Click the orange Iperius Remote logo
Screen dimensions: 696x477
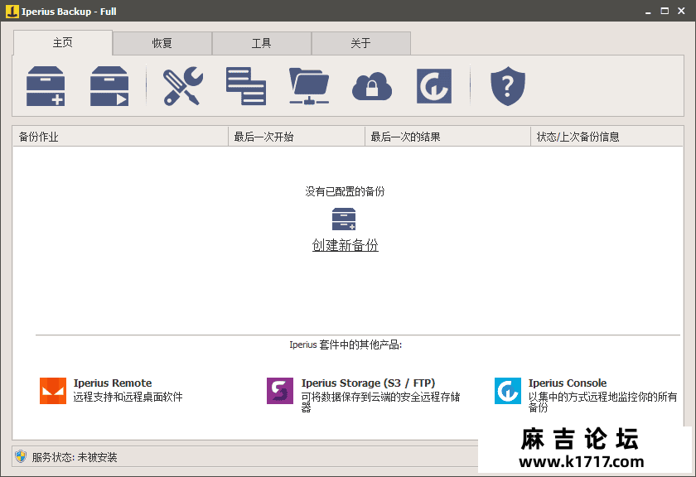click(53, 391)
